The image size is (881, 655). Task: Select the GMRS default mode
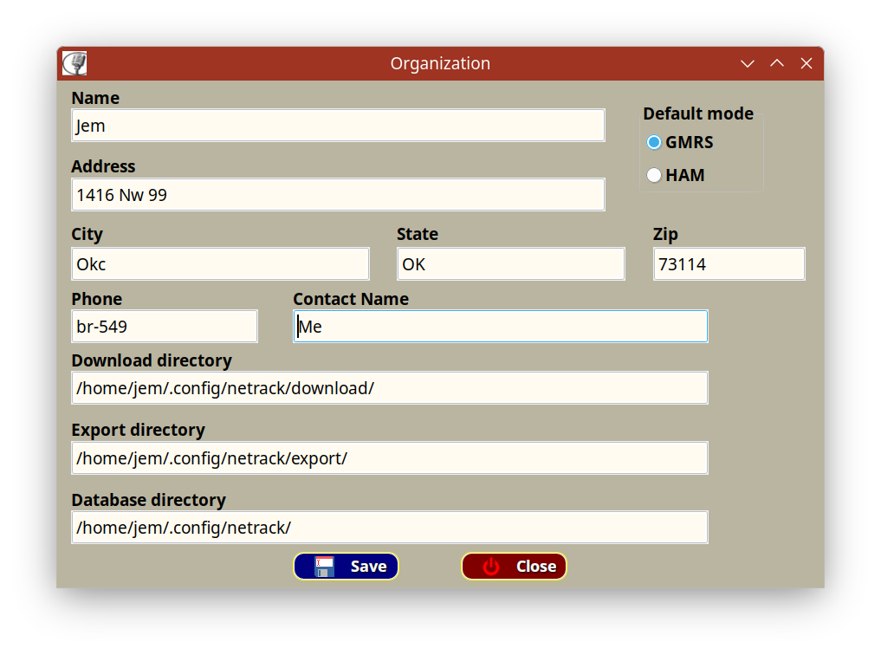click(x=655, y=142)
